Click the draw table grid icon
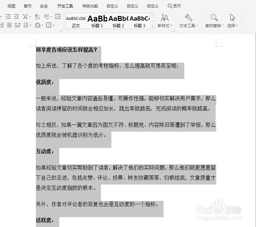 click(58, 17)
